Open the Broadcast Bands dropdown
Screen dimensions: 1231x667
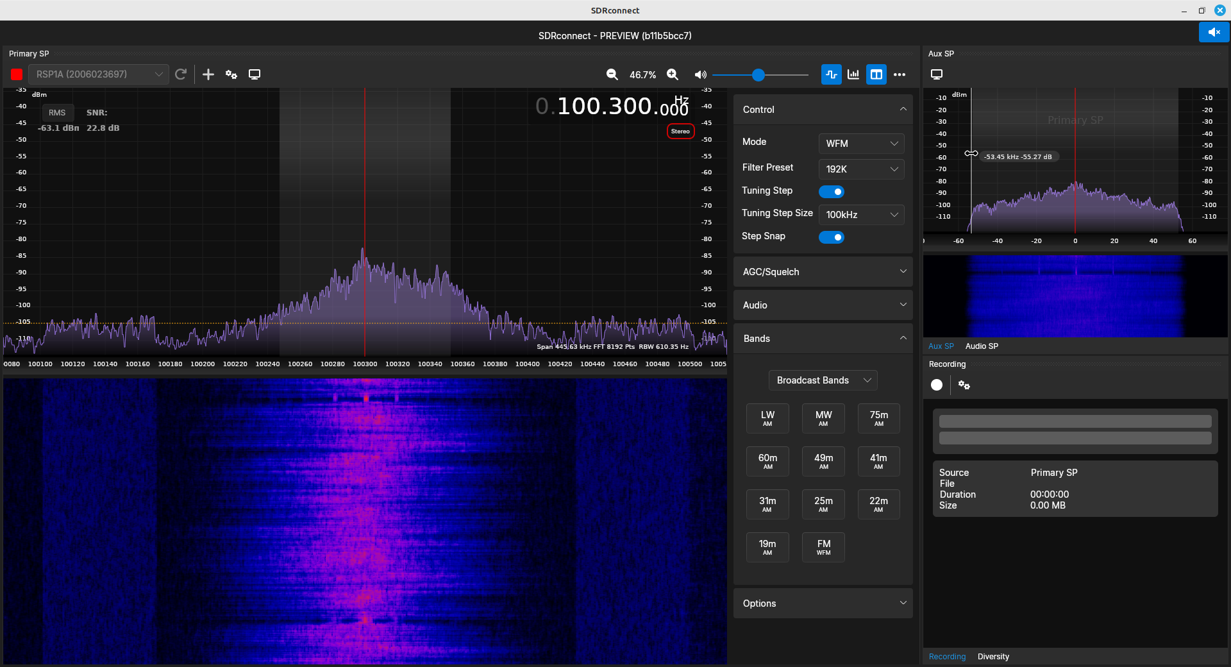[x=823, y=380]
